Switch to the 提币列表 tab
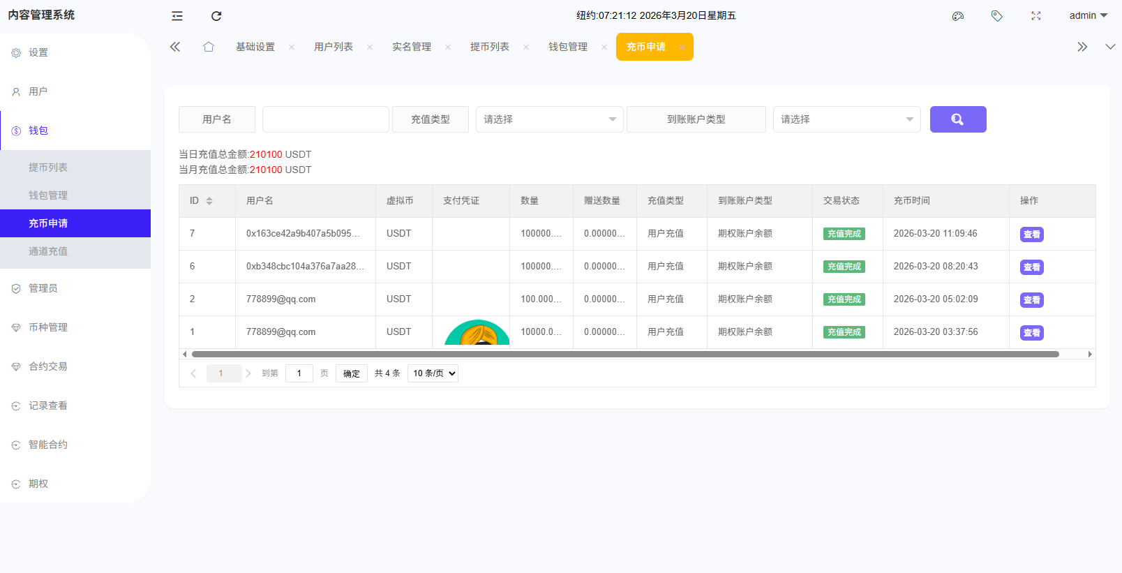The width and height of the screenshot is (1122, 573). [490, 47]
